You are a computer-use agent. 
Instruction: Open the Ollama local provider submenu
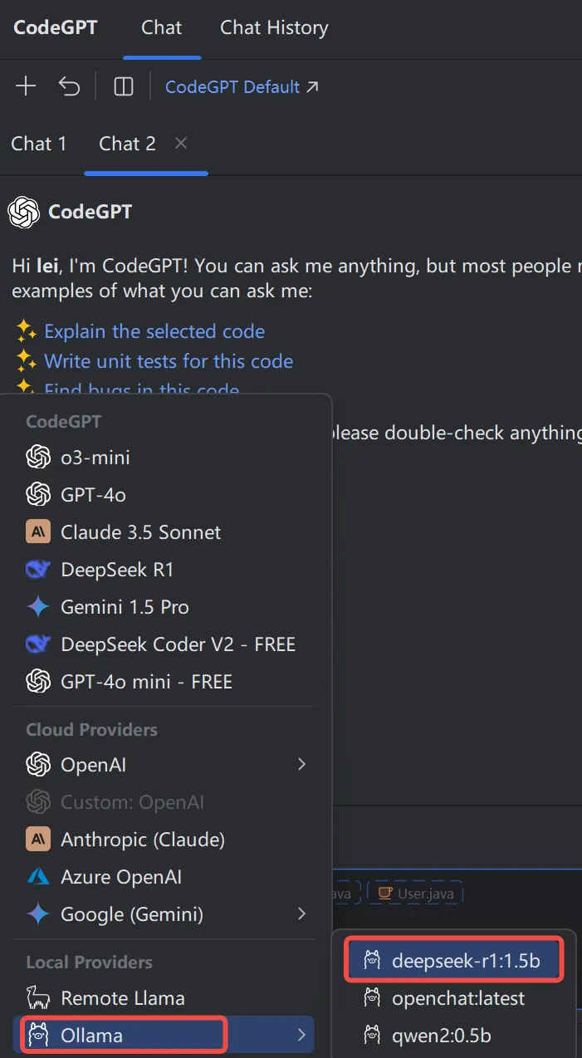coord(164,1035)
